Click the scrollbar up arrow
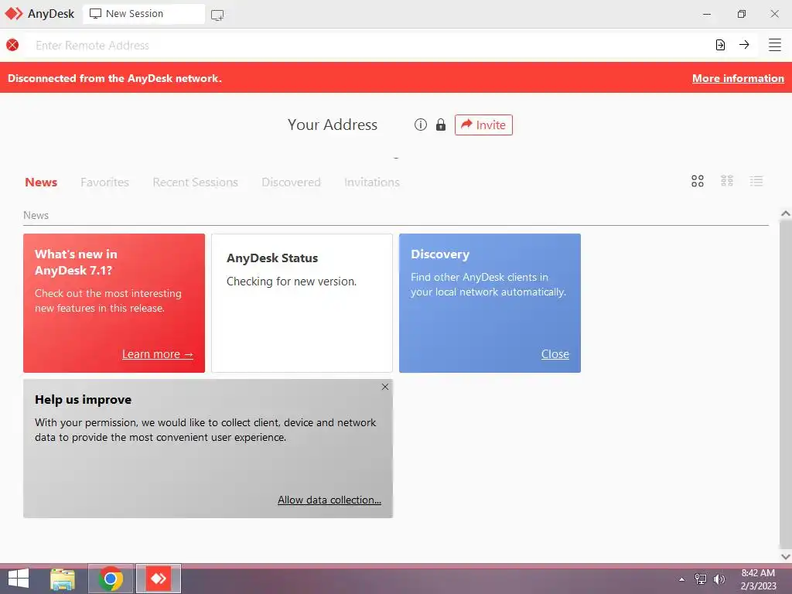This screenshot has width=792, height=594. [x=786, y=213]
